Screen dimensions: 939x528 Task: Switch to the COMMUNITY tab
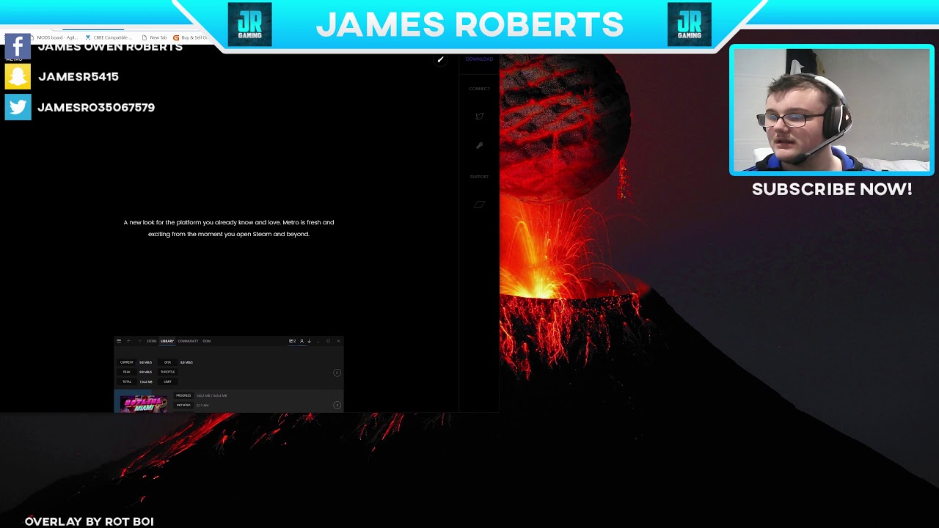coord(188,341)
